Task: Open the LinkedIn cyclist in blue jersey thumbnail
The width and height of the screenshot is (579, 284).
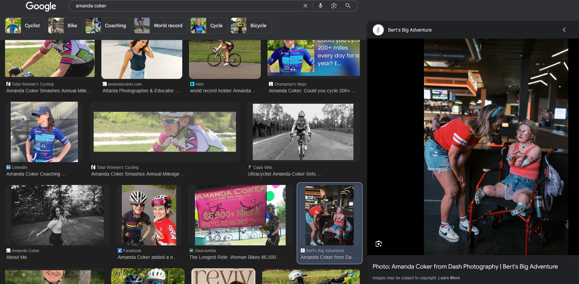Action: 44,132
